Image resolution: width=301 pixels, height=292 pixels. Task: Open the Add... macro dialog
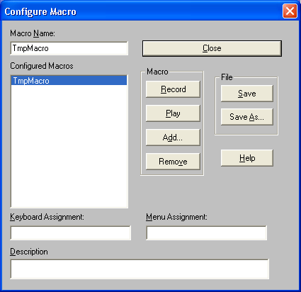[173, 137]
